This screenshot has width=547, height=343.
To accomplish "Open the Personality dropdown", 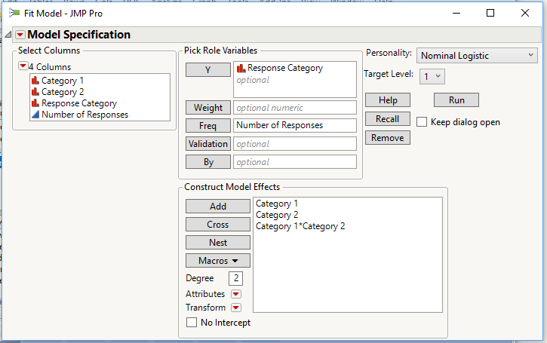I will click(476, 55).
